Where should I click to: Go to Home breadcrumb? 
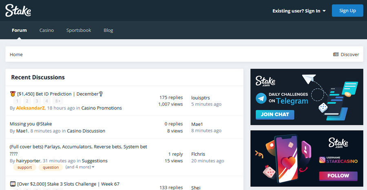(16, 55)
